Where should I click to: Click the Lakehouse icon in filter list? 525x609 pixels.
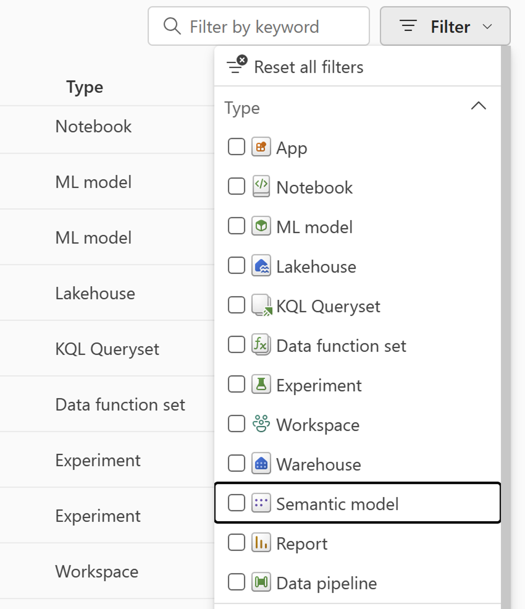click(261, 266)
